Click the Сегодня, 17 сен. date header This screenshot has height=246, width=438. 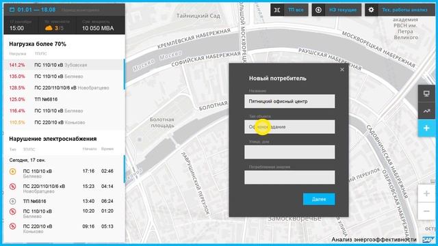[27, 160]
